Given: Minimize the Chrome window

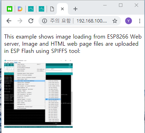Looking at the screenshot, I should click(x=105, y=5).
